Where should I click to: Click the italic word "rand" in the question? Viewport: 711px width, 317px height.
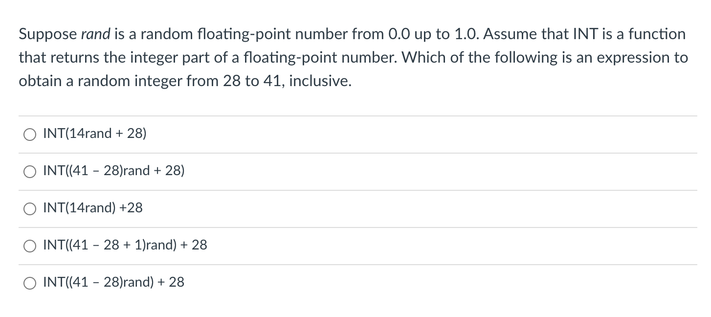click(x=96, y=34)
